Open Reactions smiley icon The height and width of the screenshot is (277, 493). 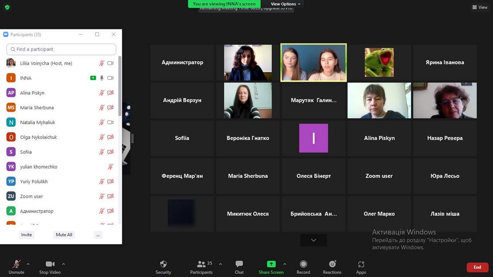332,264
